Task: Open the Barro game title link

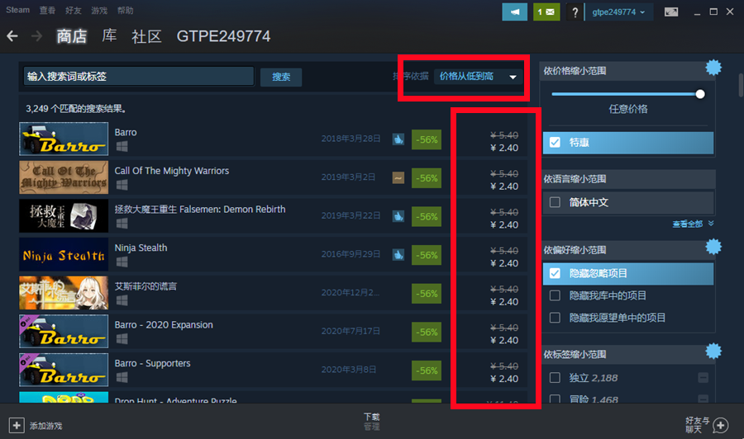Action: pos(126,132)
